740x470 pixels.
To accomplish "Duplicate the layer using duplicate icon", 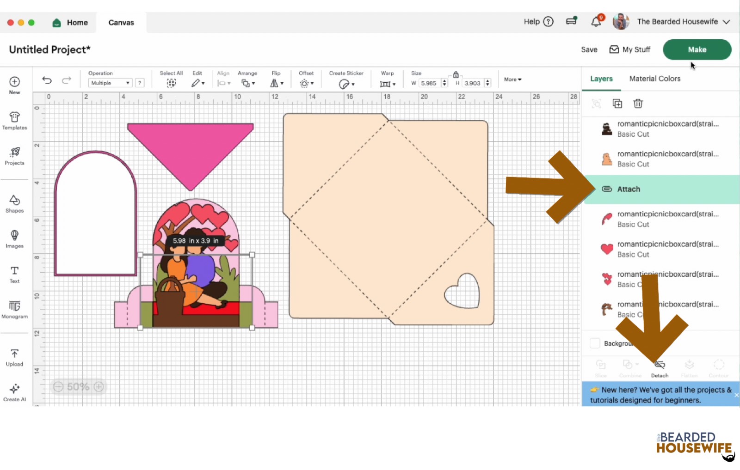I will point(617,104).
